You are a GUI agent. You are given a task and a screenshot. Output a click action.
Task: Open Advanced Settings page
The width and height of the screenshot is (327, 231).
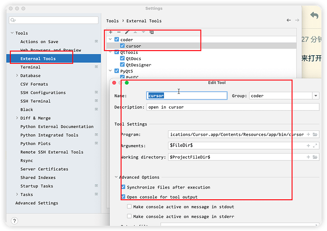[36, 203]
